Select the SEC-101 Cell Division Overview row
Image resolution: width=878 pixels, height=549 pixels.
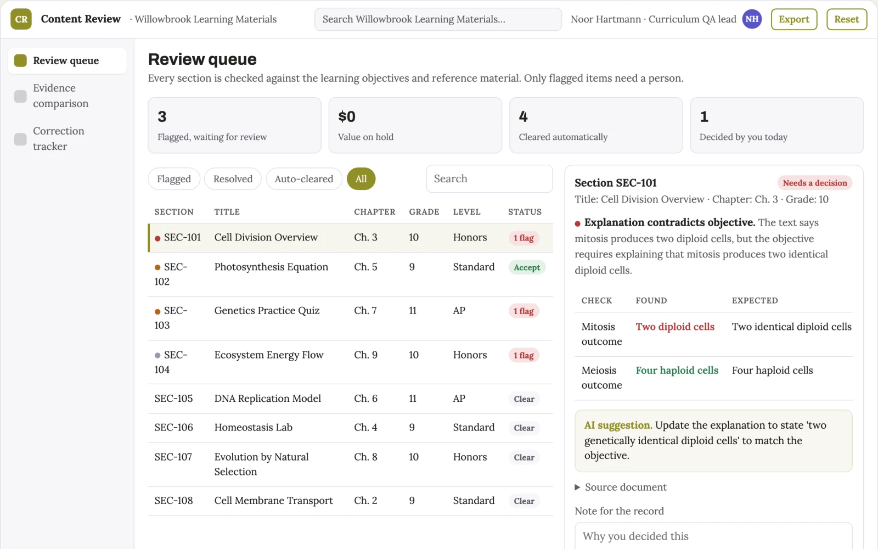point(351,238)
